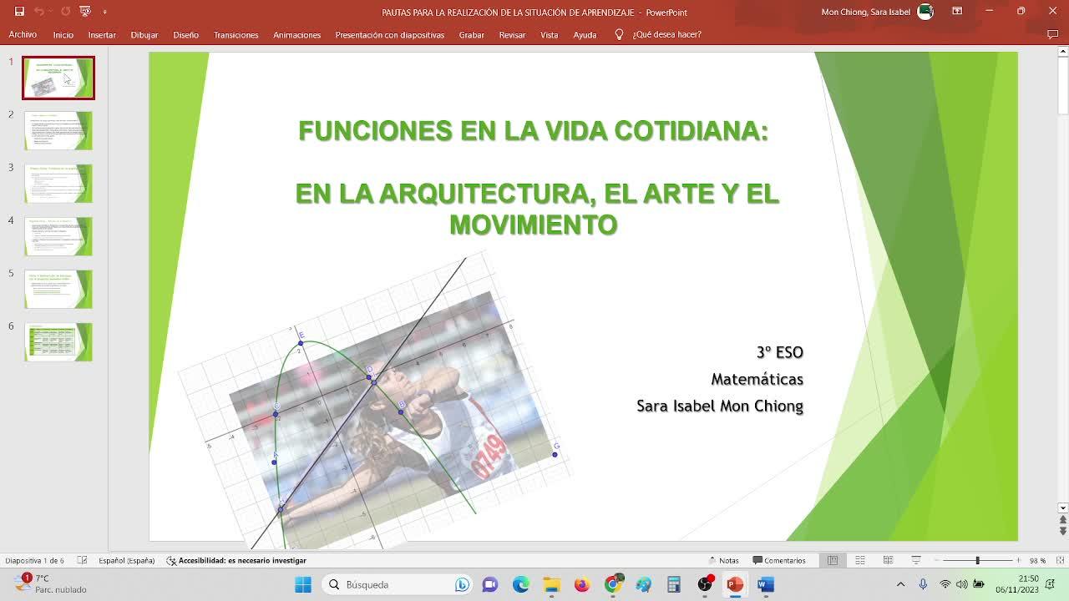This screenshot has height=601, width=1069.
Task: Open the Ayuda tab
Action: coord(585,35)
